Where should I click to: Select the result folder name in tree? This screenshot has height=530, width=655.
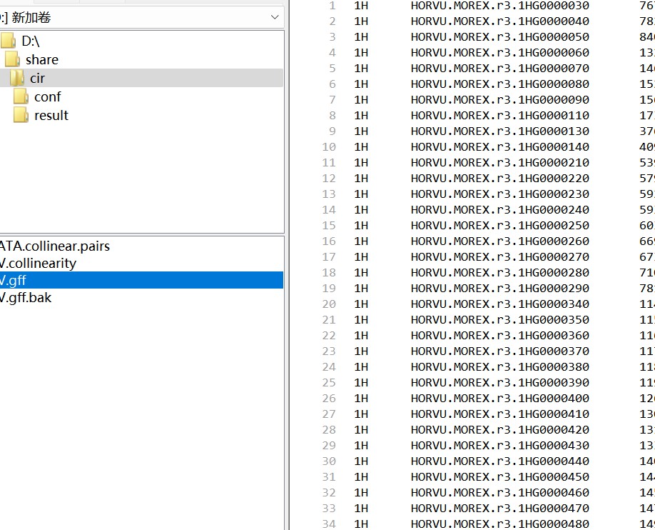pos(51,115)
